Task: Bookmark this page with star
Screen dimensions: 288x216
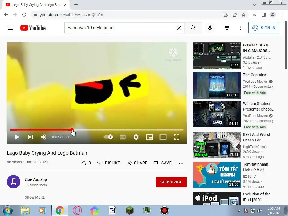Action: 244,15
